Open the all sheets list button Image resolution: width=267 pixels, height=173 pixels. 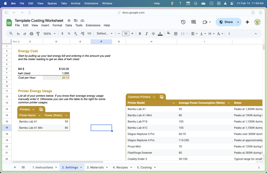coord(23,167)
